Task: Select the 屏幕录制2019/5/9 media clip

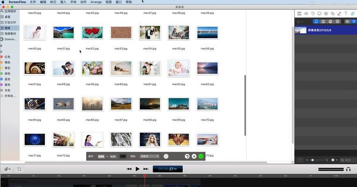Action: tap(326, 30)
